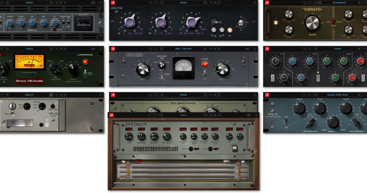
Task: Click the gain reduction VU meter on Liverpool
Action: pyautogui.click(x=29, y=62)
